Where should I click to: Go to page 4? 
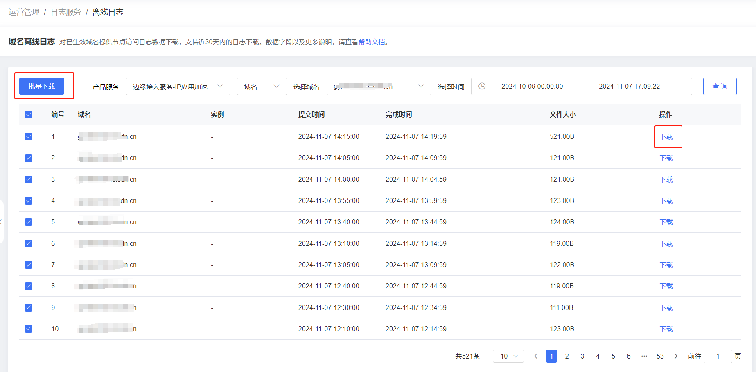point(598,356)
